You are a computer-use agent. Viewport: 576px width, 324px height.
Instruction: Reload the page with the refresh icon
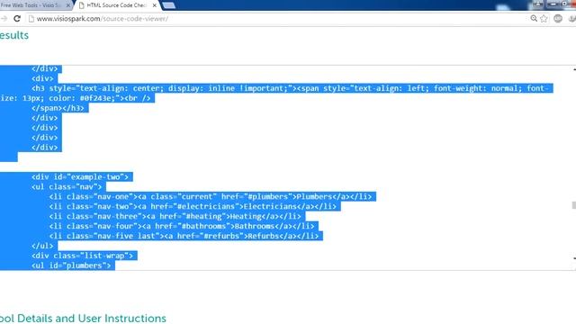pos(17,18)
